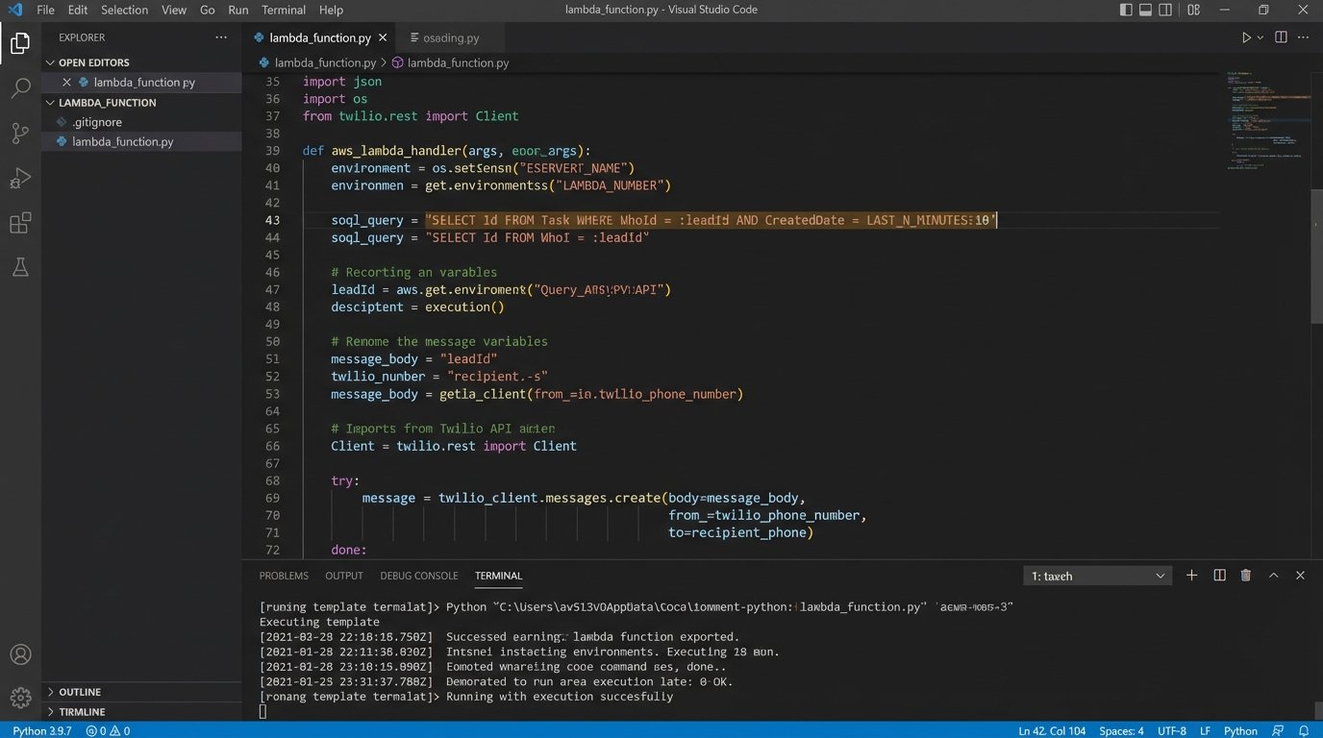Open the Source Control view

[x=20, y=134]
